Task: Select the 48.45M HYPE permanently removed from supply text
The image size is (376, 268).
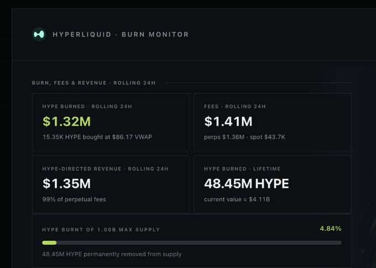Action: tap(112, 254)
